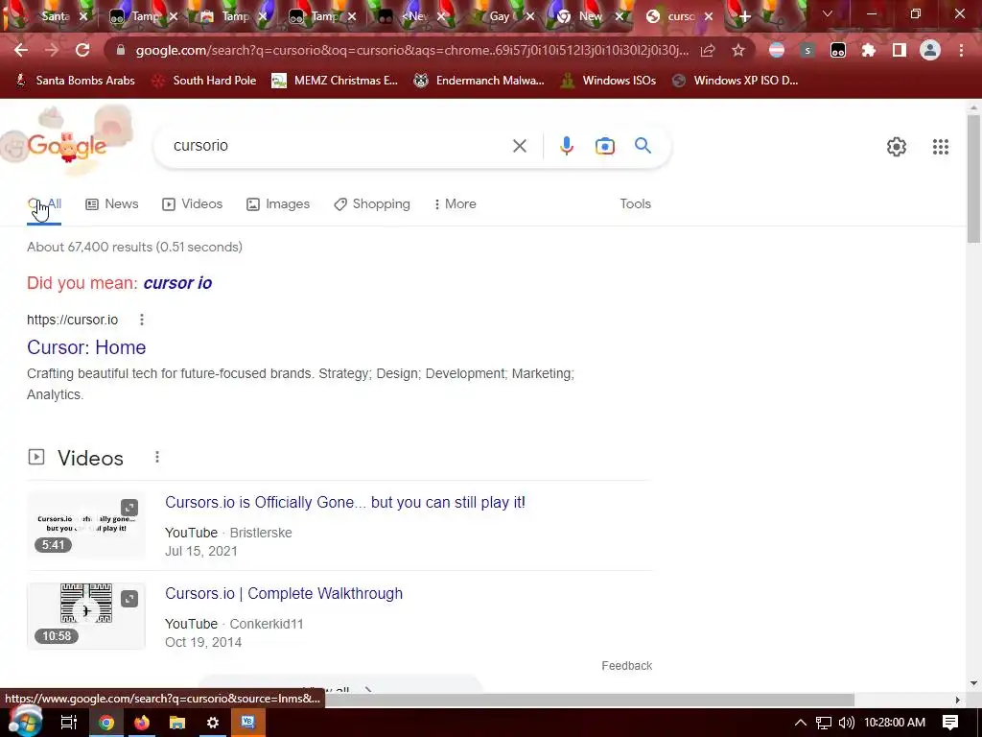Expand preview on the 10:58 video thumbnail

[x=129, y=599]
